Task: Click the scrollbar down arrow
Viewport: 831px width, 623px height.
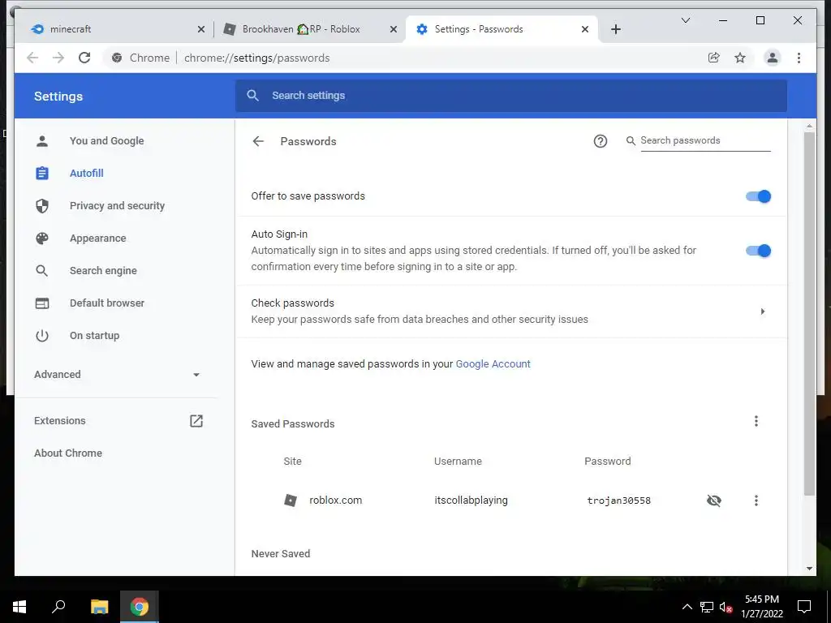Action: pyautogui.click(x=809, y=569)
